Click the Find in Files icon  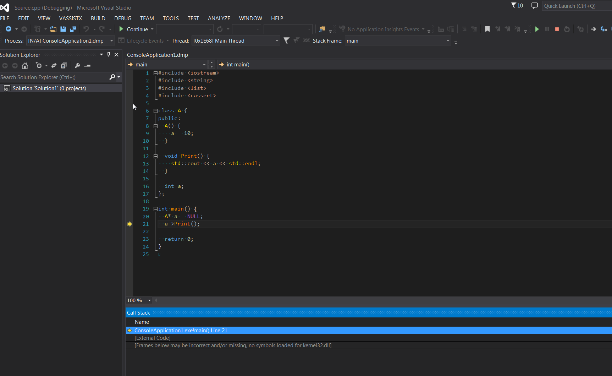click(x=322, y=29)
